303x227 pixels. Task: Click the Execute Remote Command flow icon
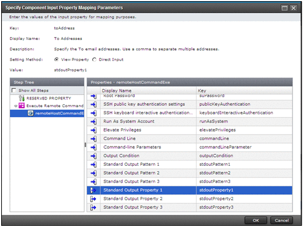click(x=22, y=105)
